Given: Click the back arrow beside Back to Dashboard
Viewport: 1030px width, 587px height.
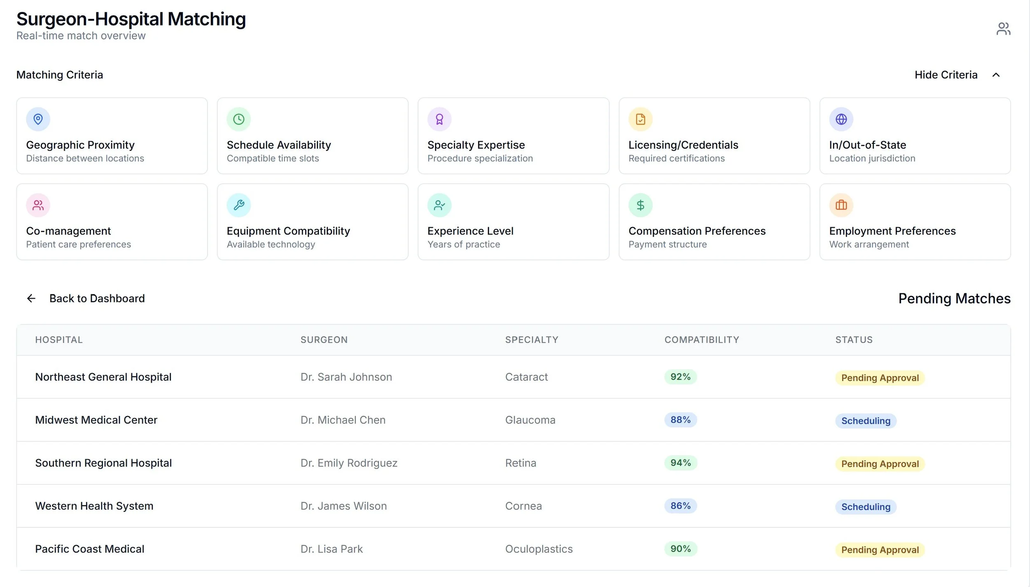Looking at the screenshot, I should (x=31, y=298).
